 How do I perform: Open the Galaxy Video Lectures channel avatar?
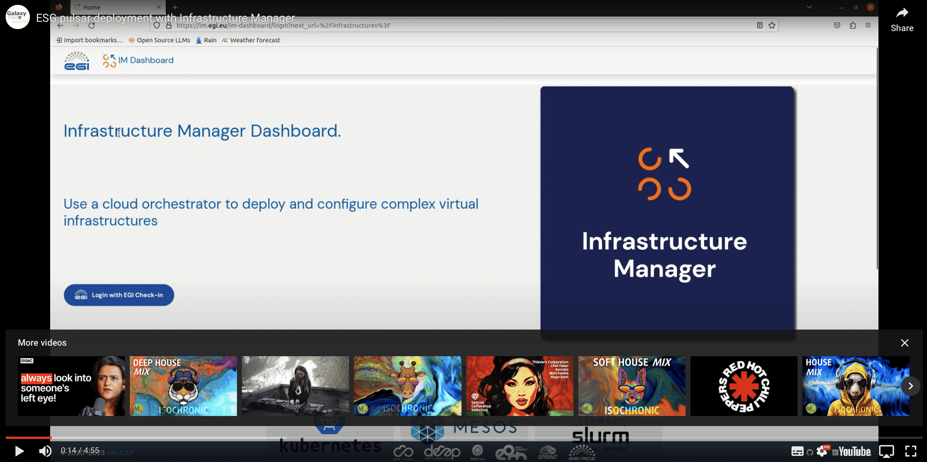pos(18,17)
